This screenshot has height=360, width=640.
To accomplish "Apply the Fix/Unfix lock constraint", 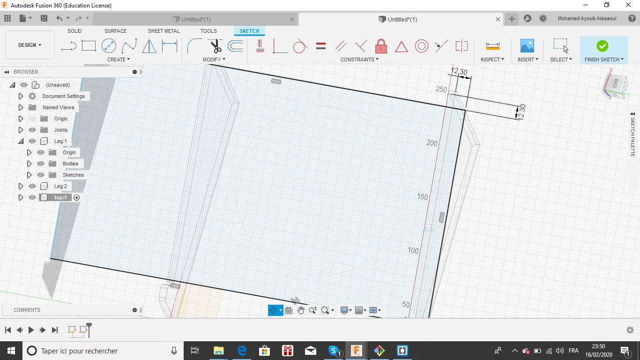I will [x=381, y=46].
